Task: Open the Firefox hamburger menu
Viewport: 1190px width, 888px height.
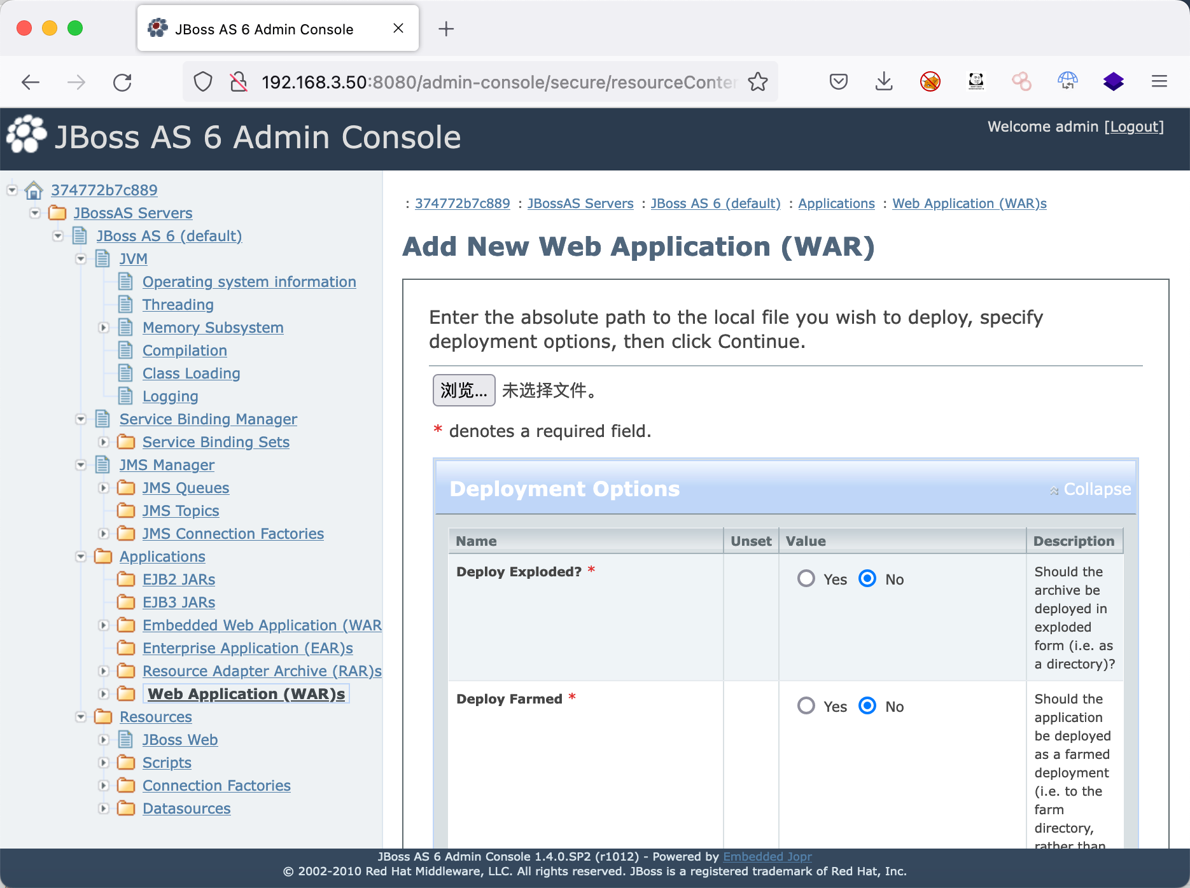Action: pos(1159,81)
